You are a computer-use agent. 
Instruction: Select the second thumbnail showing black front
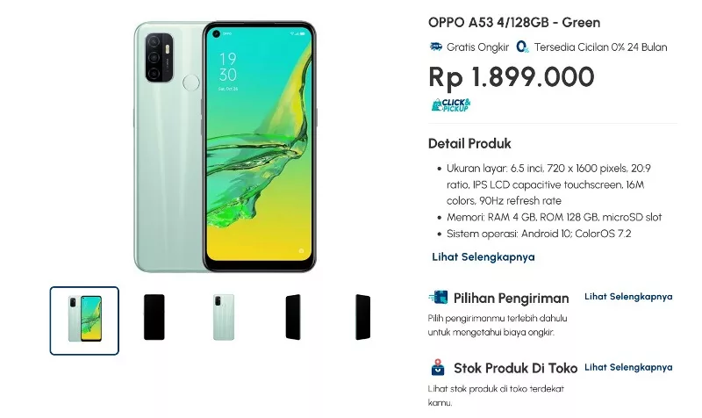(154, 317)
